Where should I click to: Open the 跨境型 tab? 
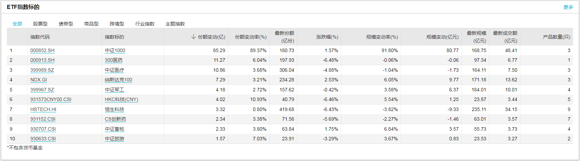coord(117,24)
